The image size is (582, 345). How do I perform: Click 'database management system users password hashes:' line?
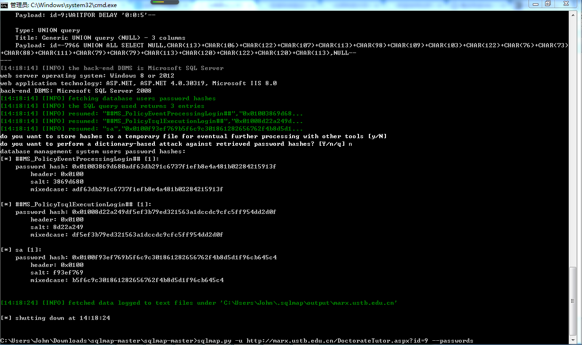point(93,151)
